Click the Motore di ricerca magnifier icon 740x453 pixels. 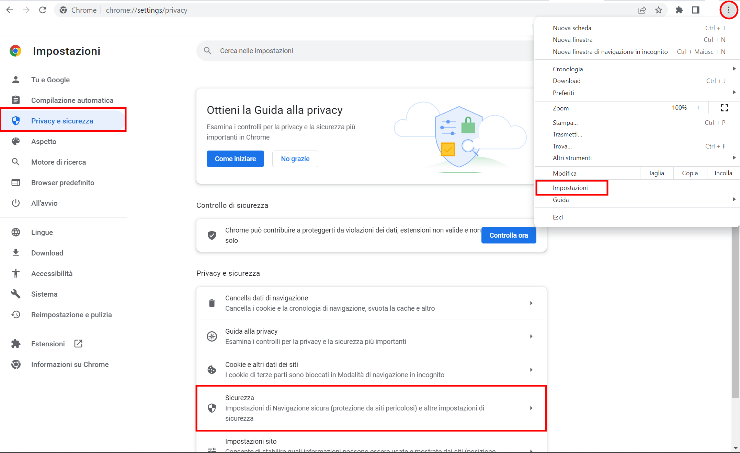tap(16, 162)
